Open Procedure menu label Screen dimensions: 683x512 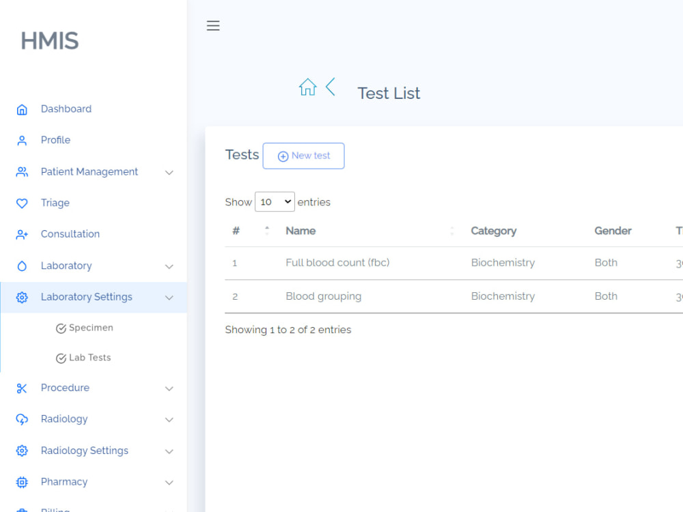pos(65,388)
